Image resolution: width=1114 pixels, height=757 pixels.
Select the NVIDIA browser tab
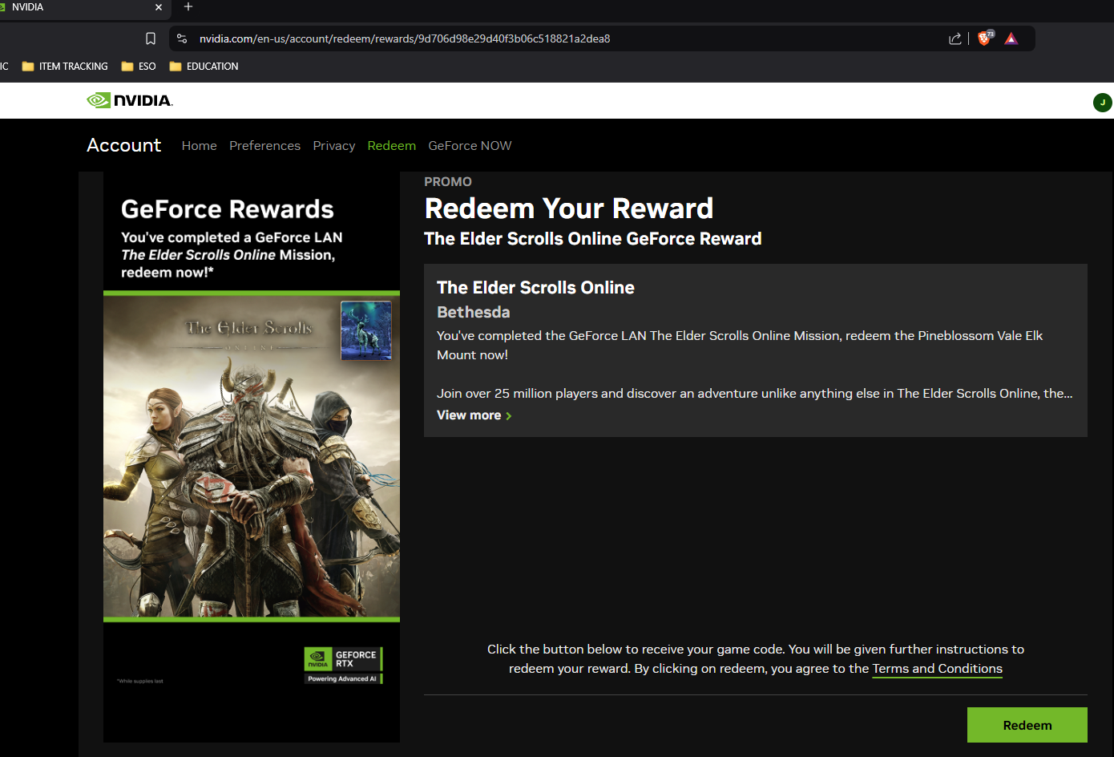(x=80, y=7)
